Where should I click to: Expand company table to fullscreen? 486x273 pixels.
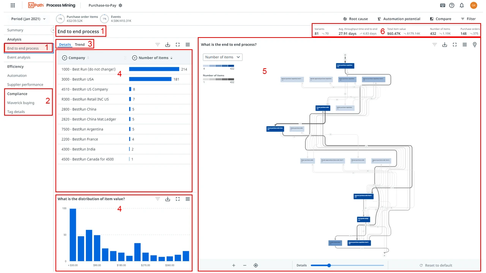click(x=177, y=44)
